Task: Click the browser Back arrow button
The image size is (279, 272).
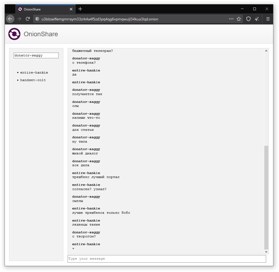Action: click(x=10, y=19)
